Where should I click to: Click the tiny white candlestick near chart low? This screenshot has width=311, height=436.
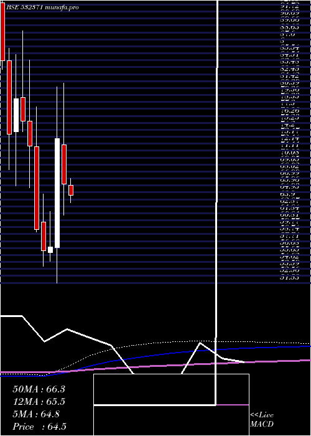pos(50,250)
